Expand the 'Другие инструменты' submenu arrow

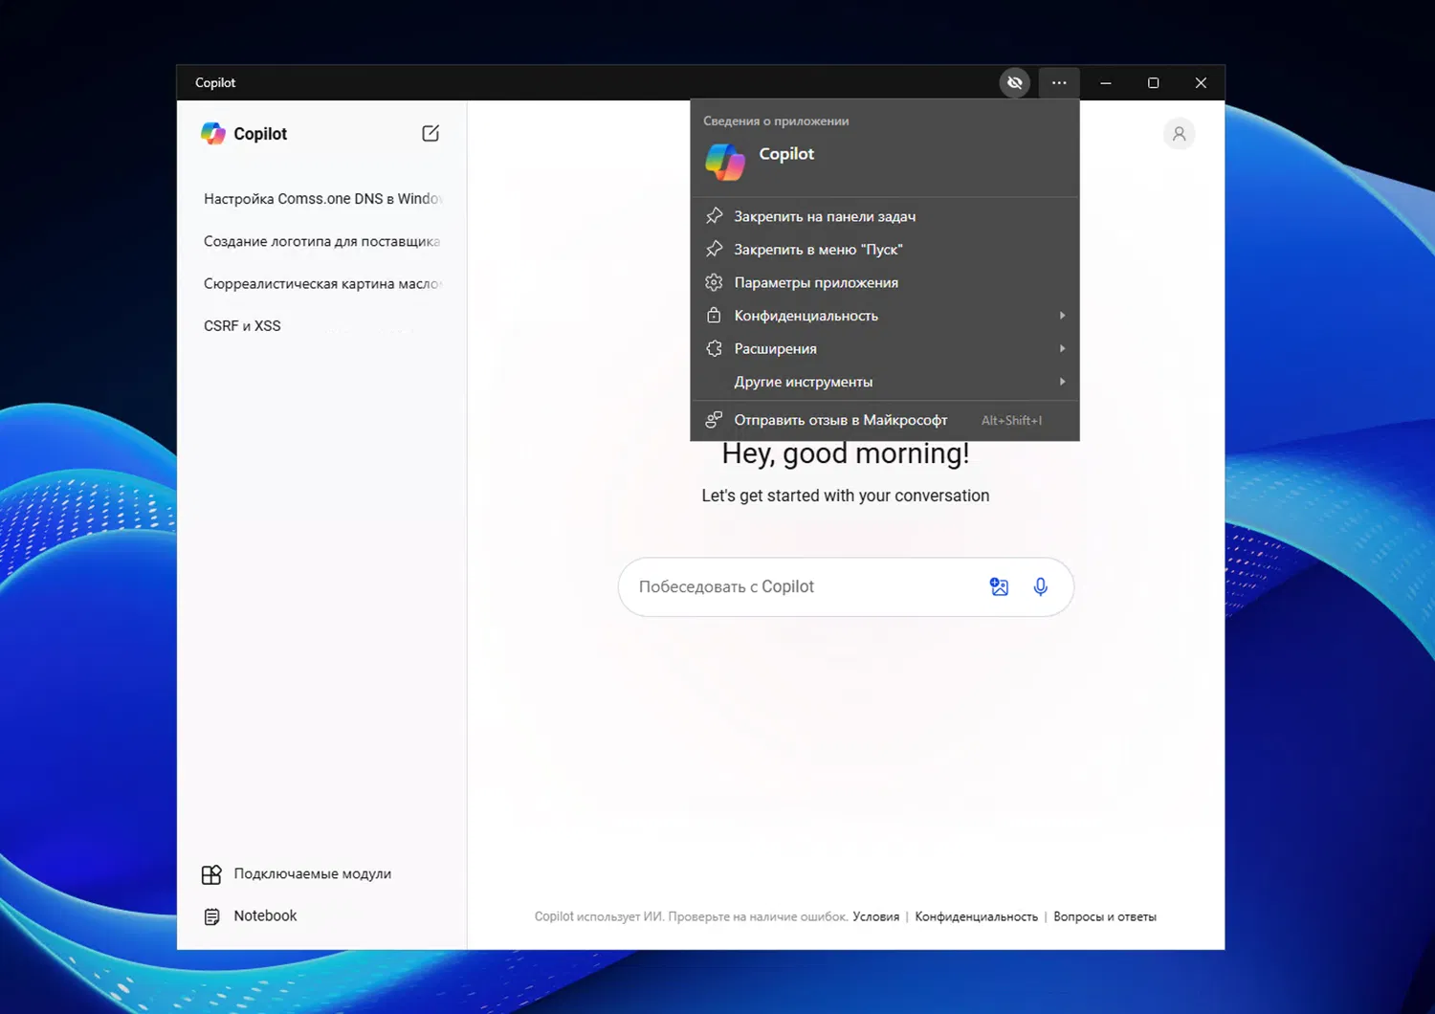pyautogui.click(x=1062, y=382)
